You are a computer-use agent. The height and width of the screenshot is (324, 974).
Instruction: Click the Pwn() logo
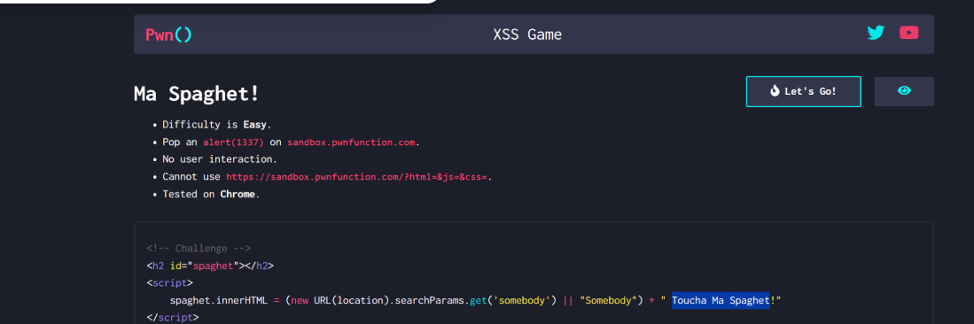(x=168, y=35)
